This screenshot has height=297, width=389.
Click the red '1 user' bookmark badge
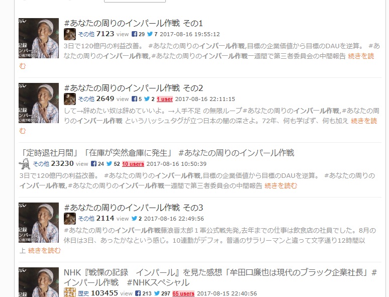pos(165,99)
